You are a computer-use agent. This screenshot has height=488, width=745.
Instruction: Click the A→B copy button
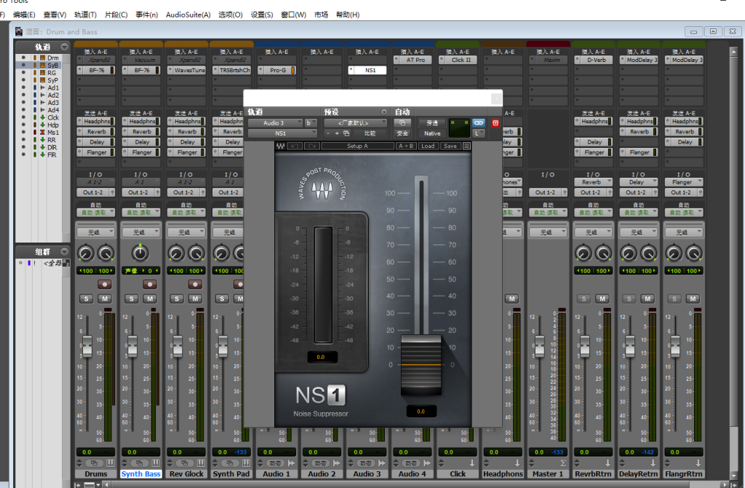(x=406, y=146)
